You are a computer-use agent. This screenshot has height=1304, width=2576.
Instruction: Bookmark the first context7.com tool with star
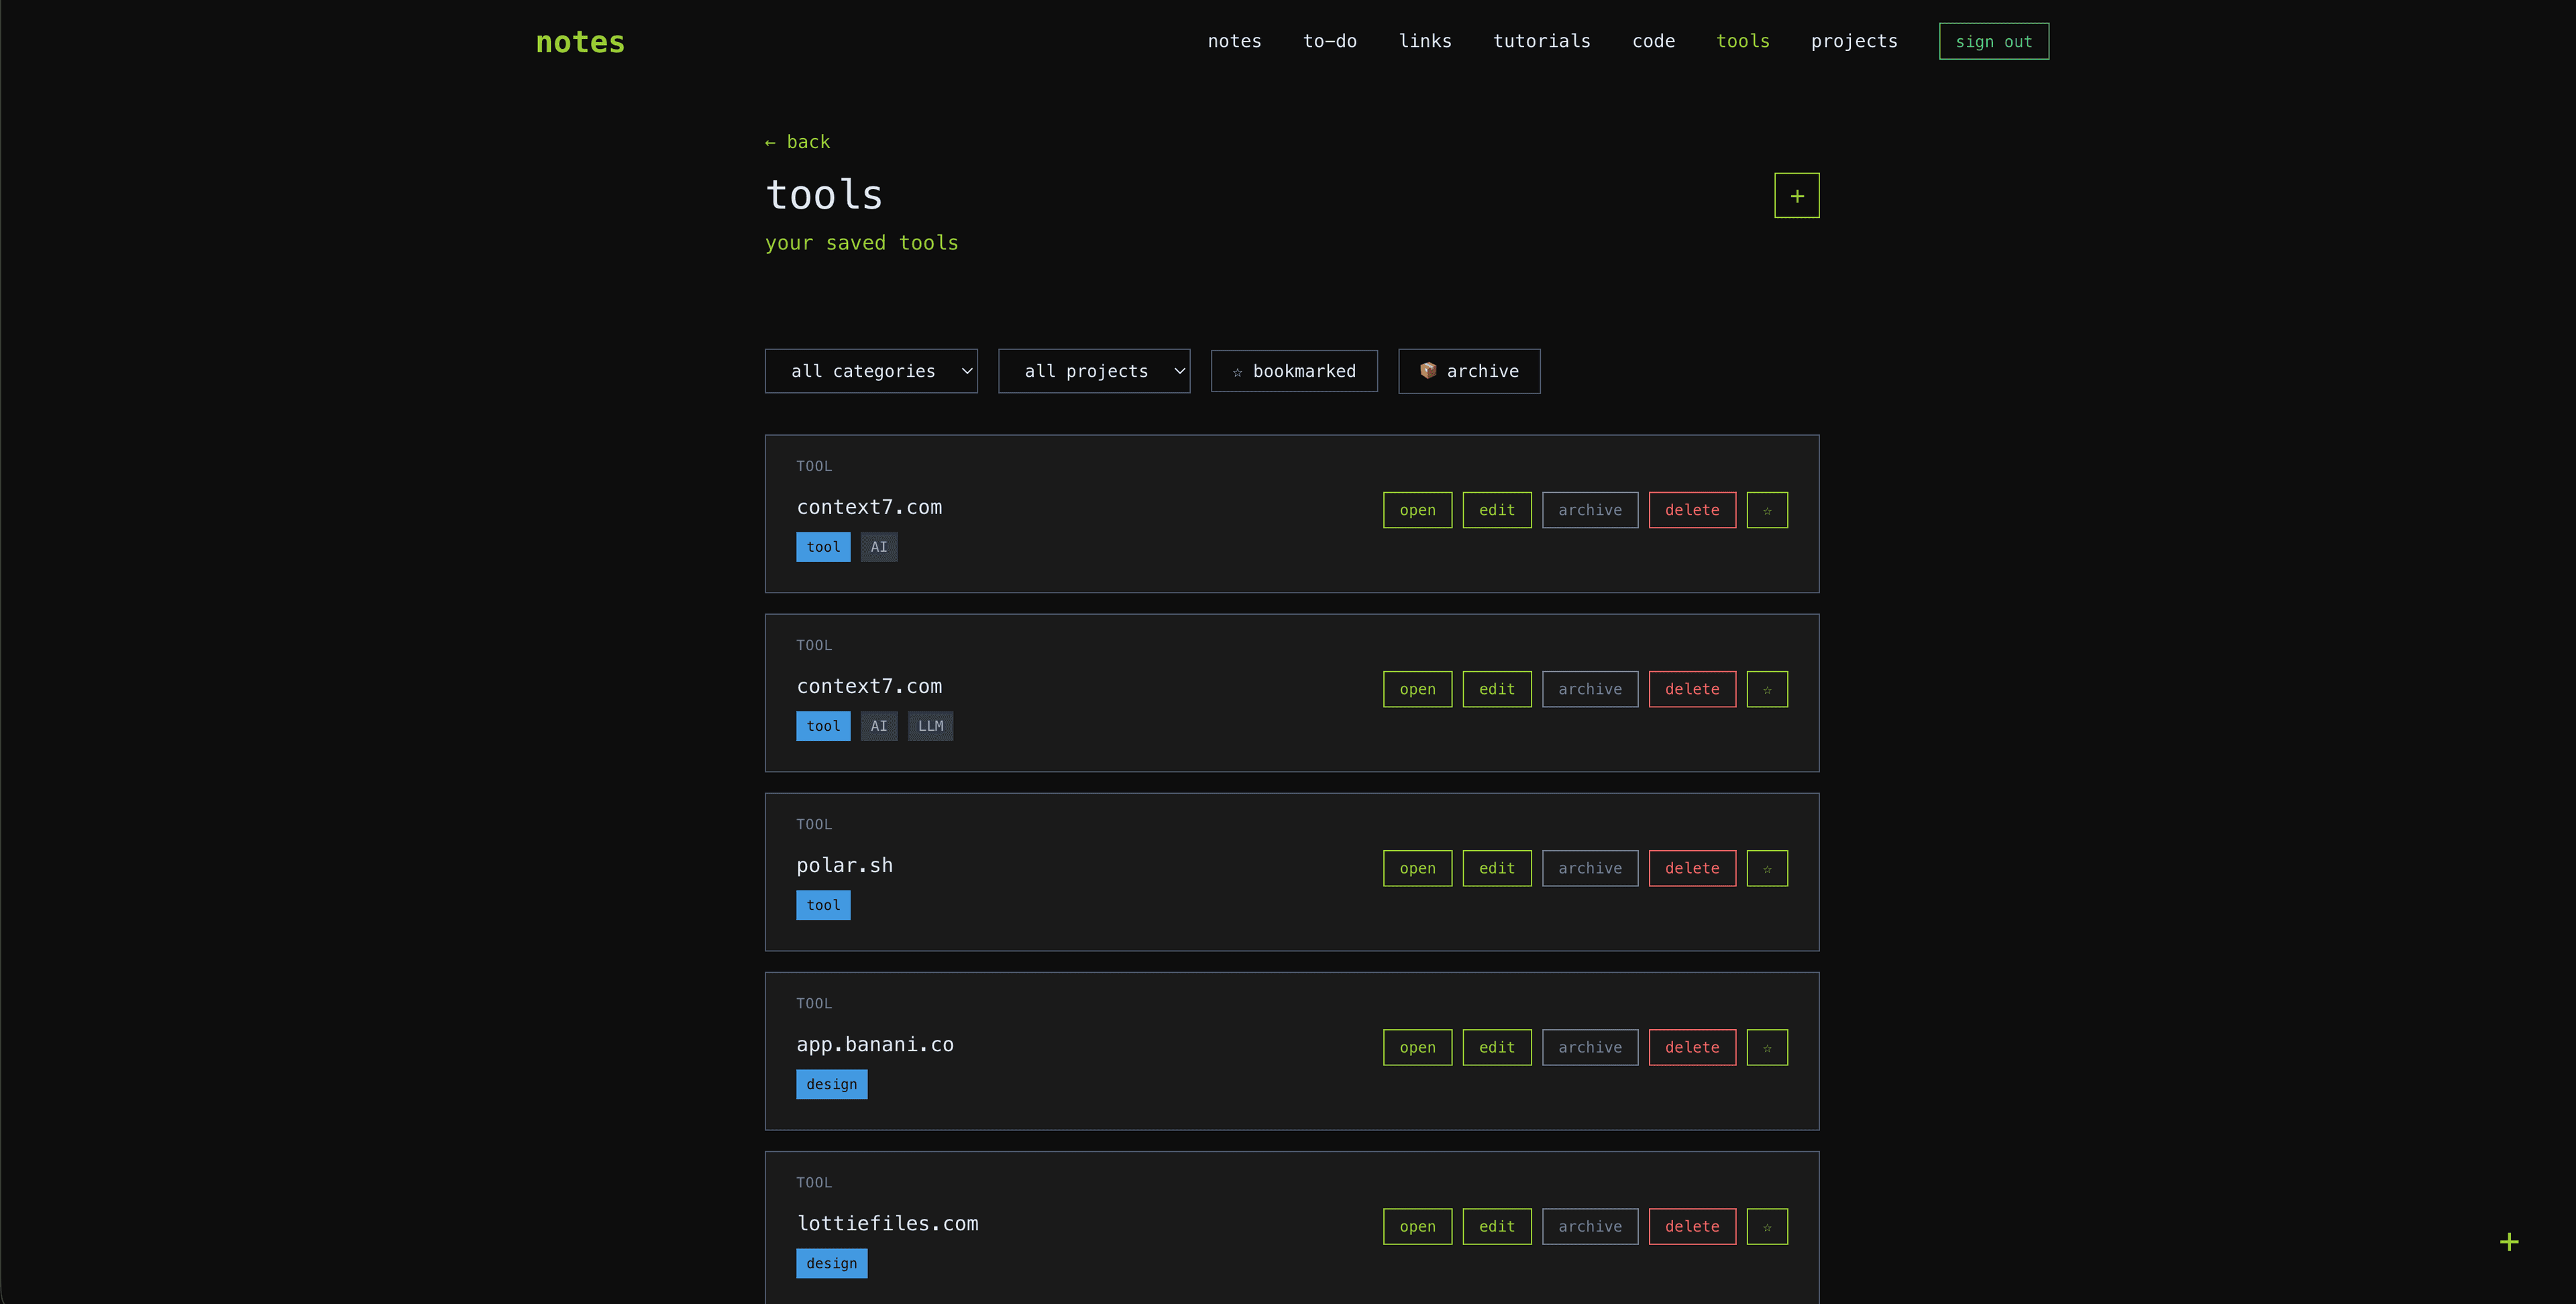pos(1767,510)
